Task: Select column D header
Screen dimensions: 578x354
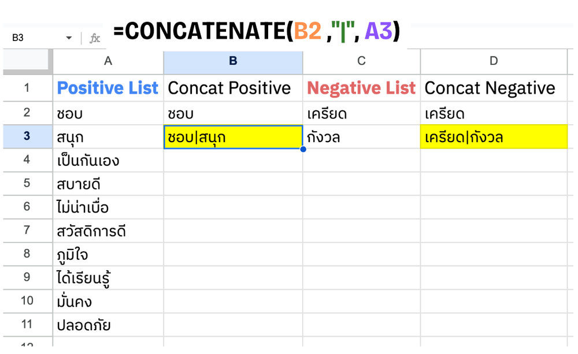Action: (x=495, y=62)
